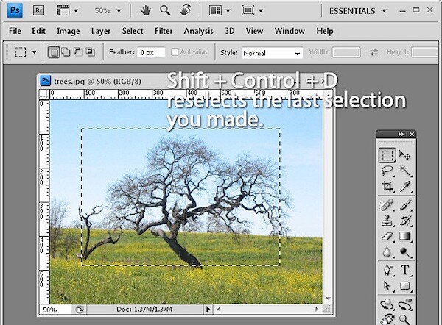Select the Rectangular Marquee tool in toolbox

tap(387, 155)
